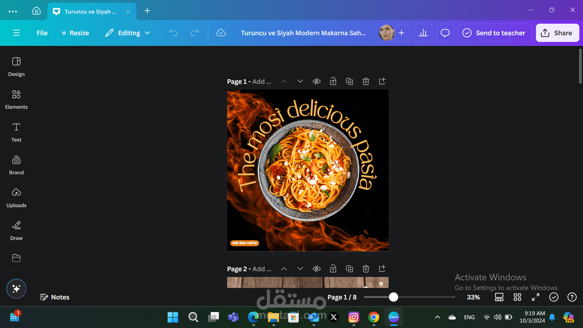Screen dimensions: 583x328
Task: Open the Canva Magic assistant button
Action: (x=16, y=289)
